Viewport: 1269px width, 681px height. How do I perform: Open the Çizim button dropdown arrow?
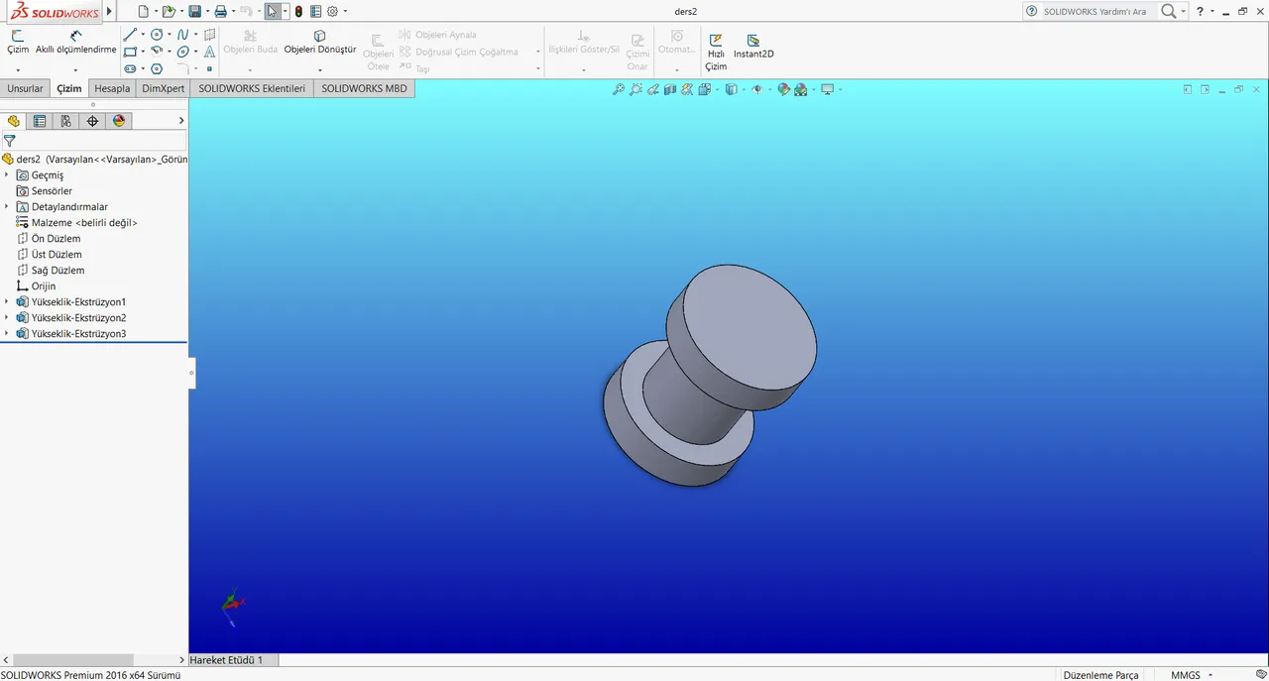pos(18,70)
